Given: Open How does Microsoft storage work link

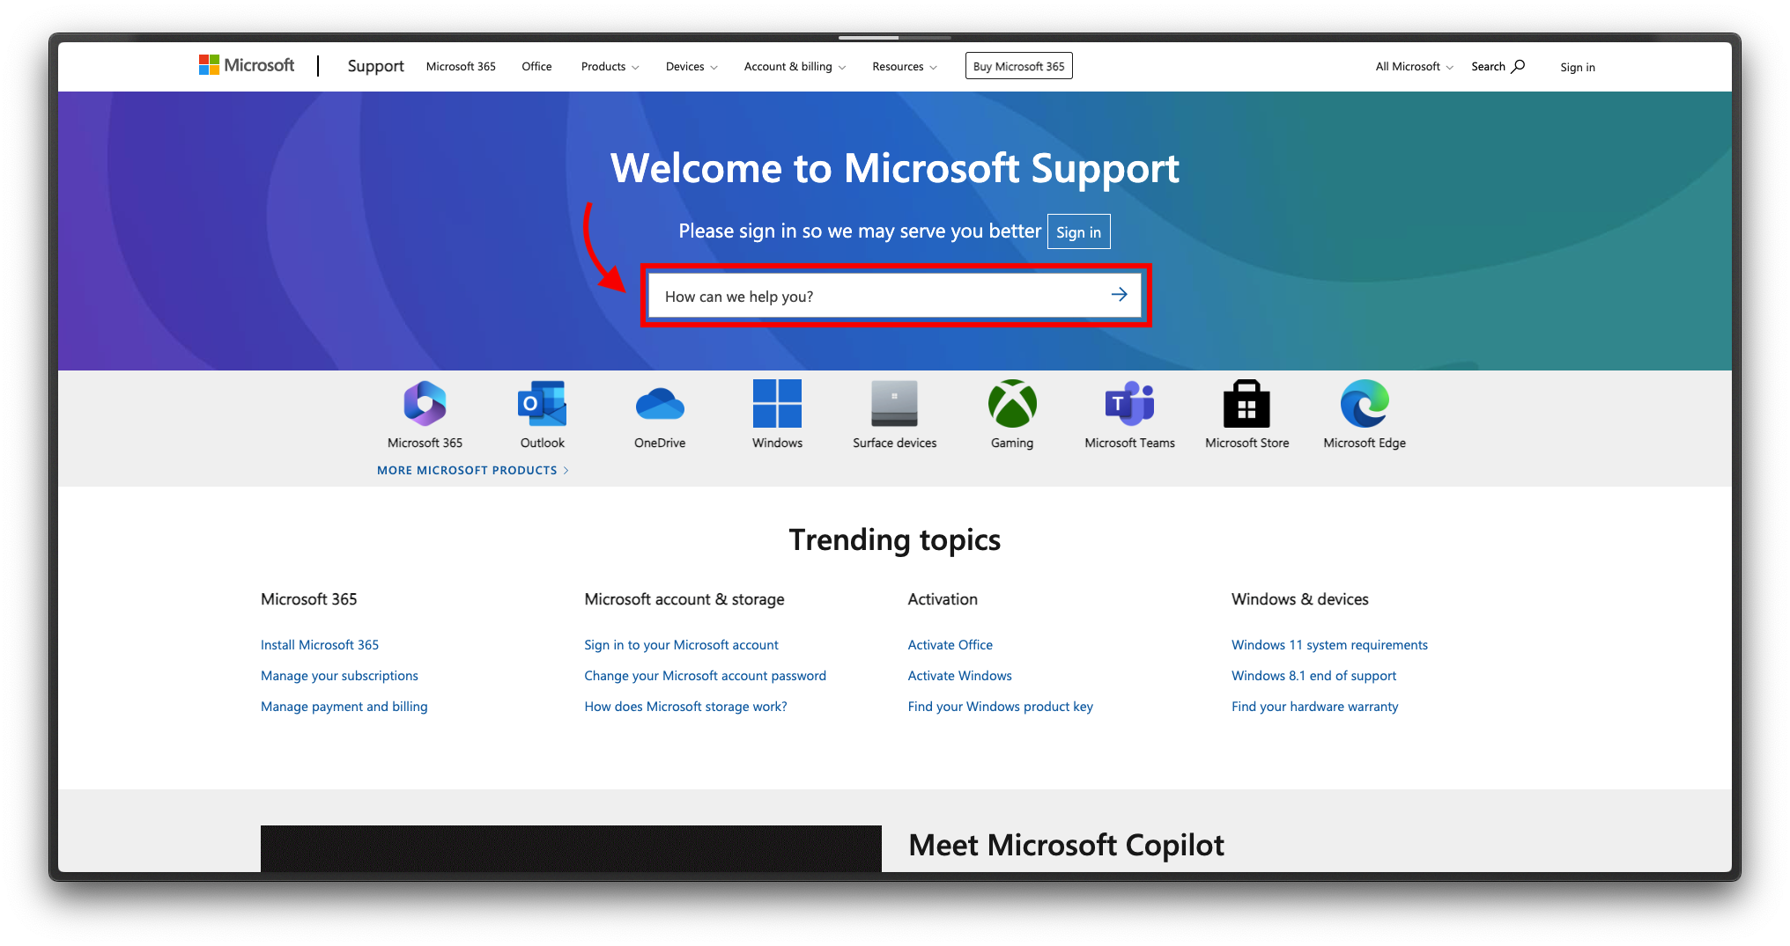Looking at the screenshot, I should 686,707.
